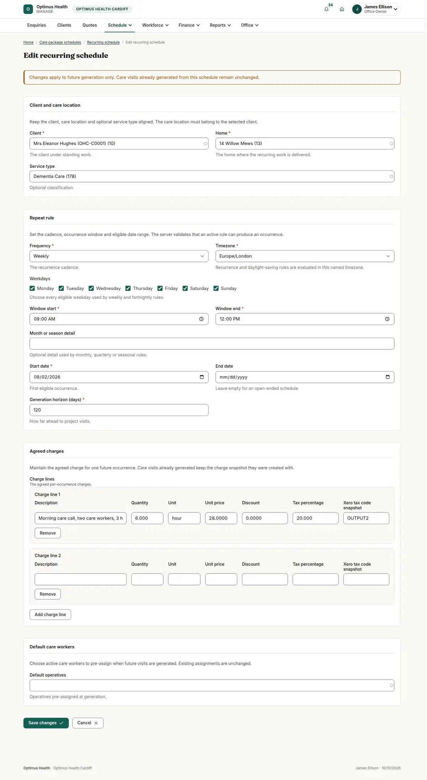Click the Optimus Health logo badge
Screen dimensions: 427x780
[x=28, y=9]
